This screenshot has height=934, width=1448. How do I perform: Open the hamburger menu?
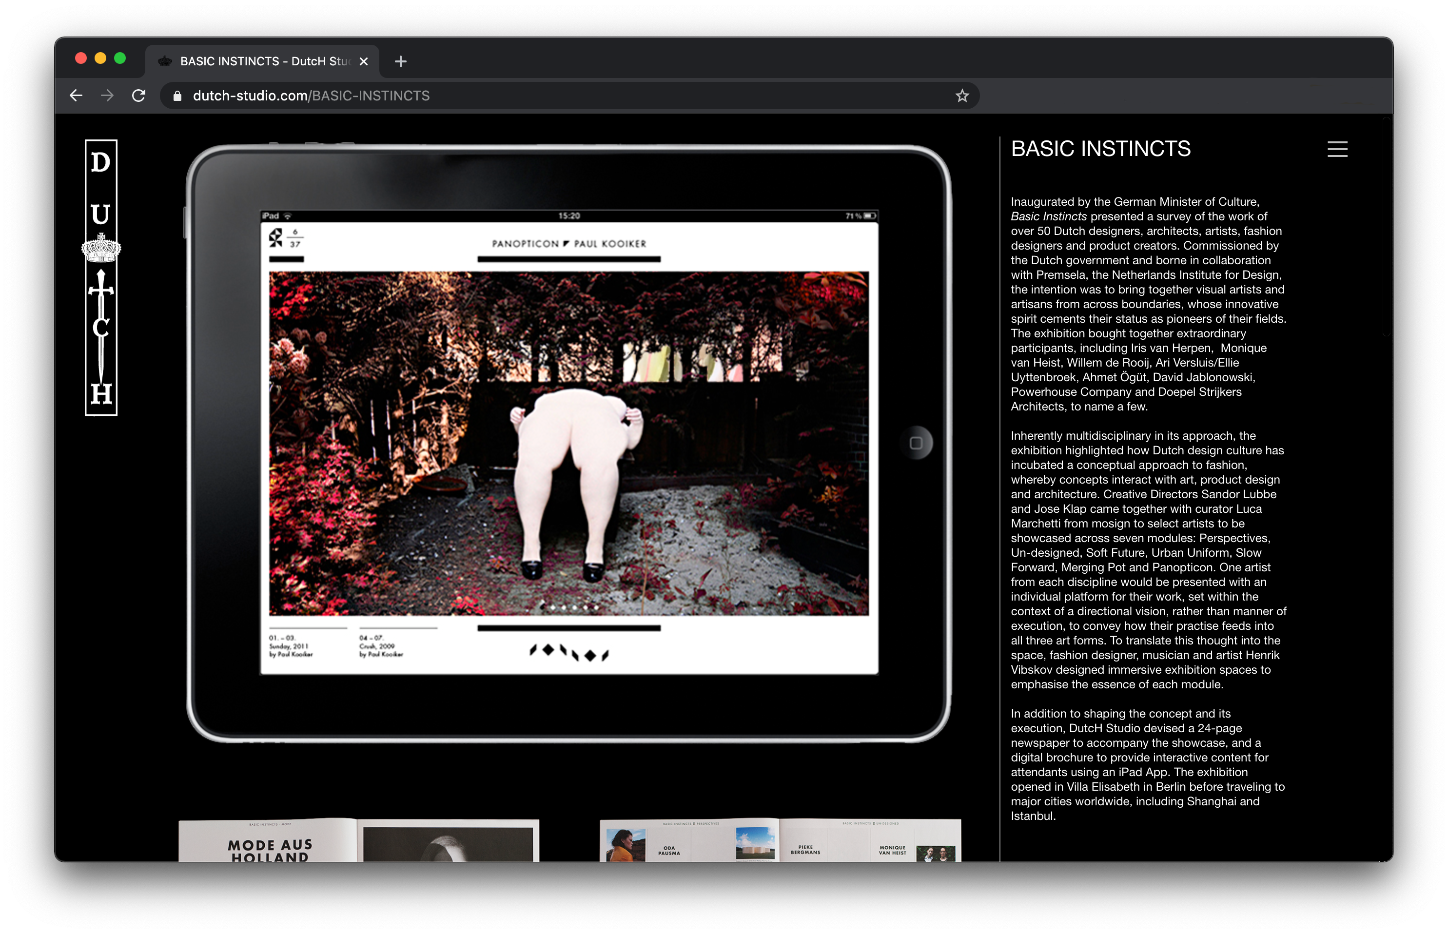[x=1337, y=149]
